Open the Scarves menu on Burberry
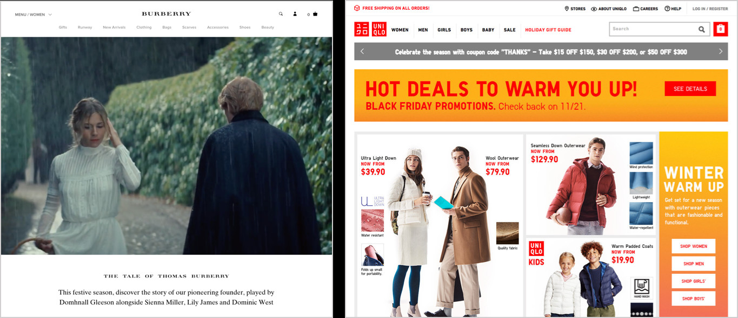 189,27
